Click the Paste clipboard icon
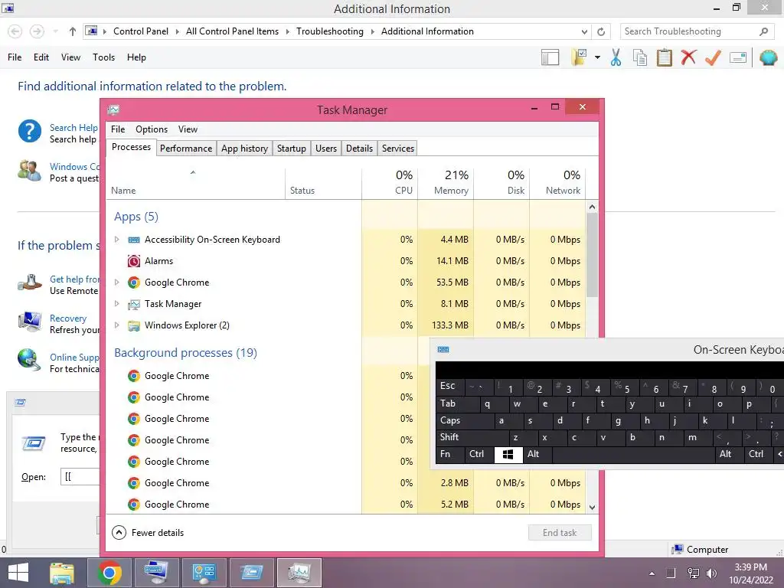This screenshot has width=784, height=588. click(x=664, y=57)
